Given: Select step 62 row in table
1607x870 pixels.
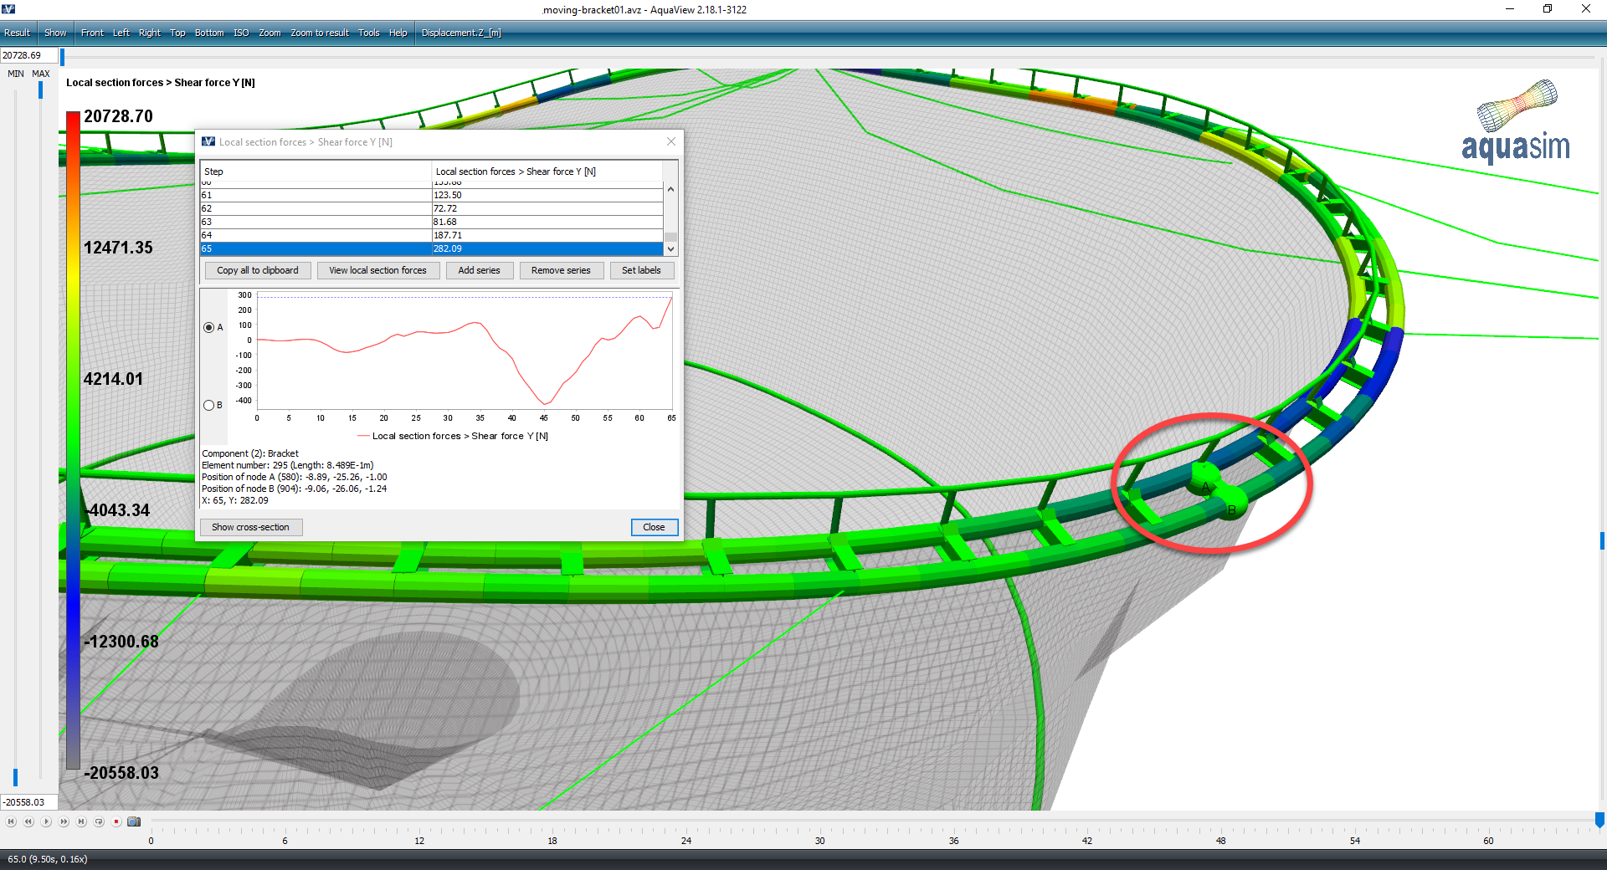Looking at the screenshot, I should coord(432,208).
